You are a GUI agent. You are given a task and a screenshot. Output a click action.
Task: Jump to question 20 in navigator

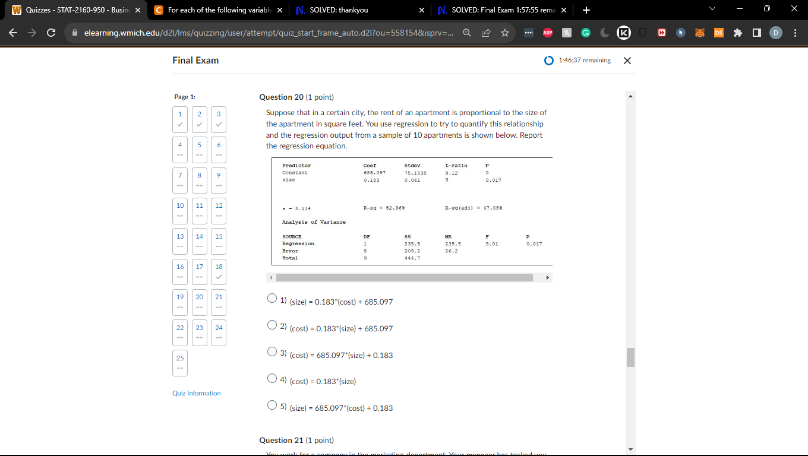pyautogui.click(x=199, y=300)
